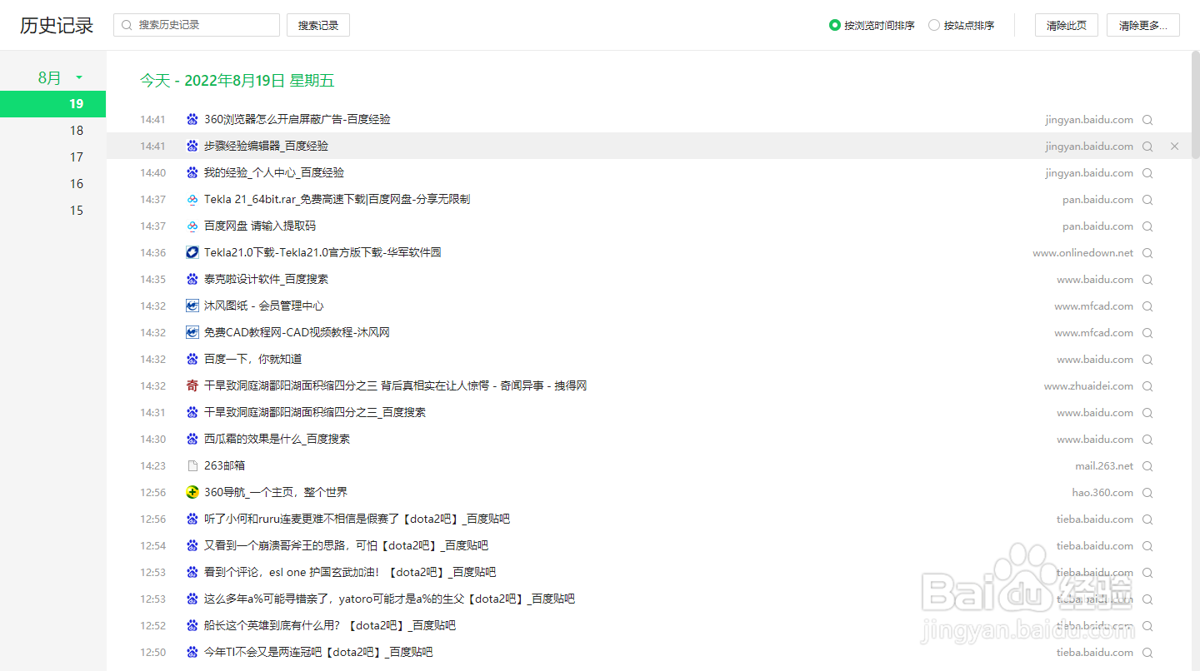Click search icon for 免费CAD教程网 row
Image resolution: width=1200 pixels, height=671 pixels.
click(x=1147, y=333)
